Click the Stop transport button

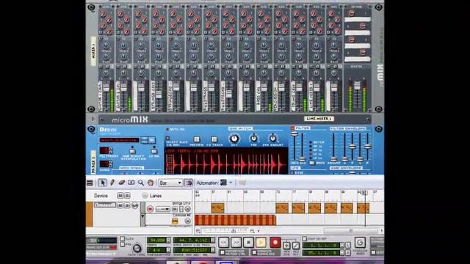248,242
